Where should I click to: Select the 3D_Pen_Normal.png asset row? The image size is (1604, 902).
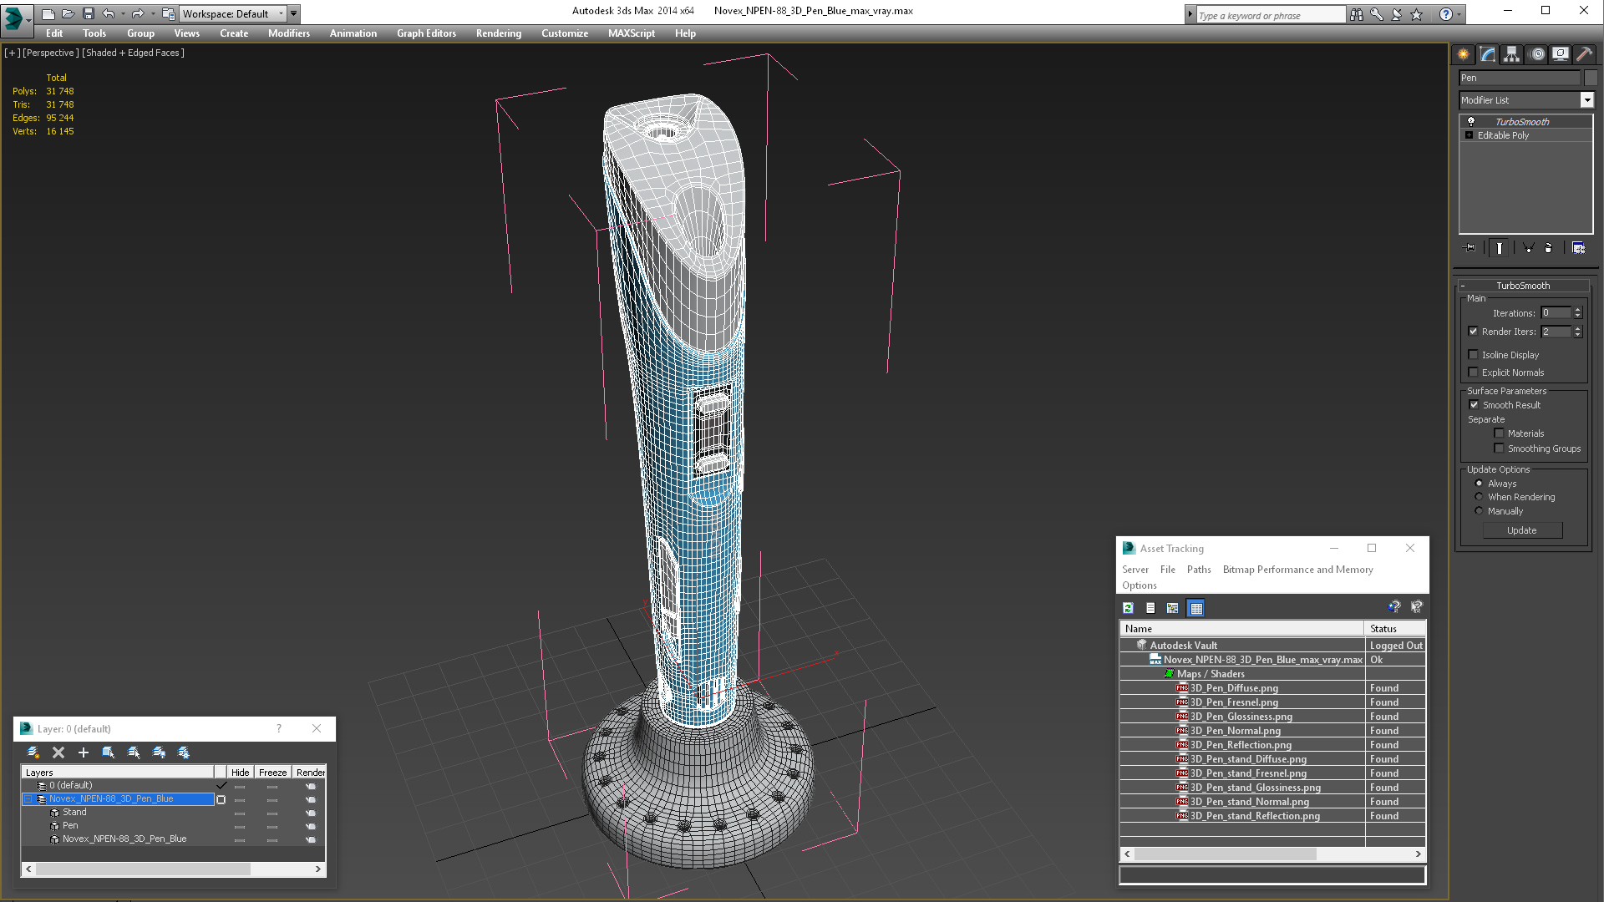click(x=1235, y=731)
